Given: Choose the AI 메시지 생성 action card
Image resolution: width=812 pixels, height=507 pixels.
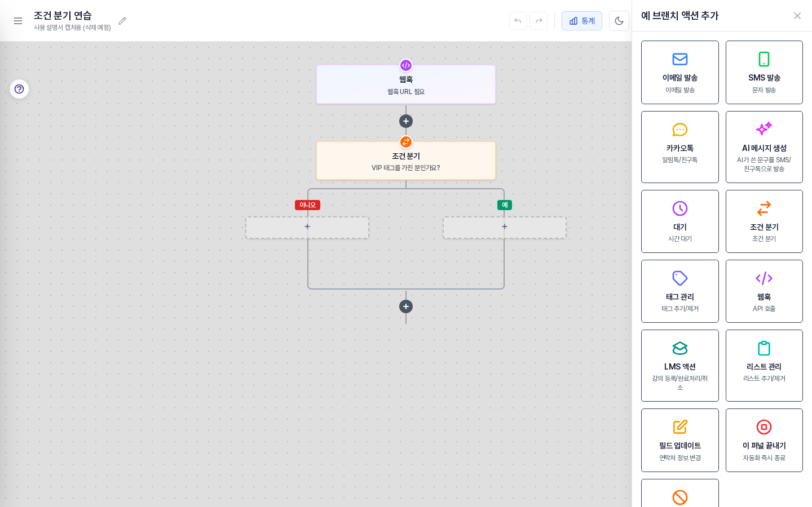Looking at the screenshot, I should pyautogui.click(x=764, y=147).
